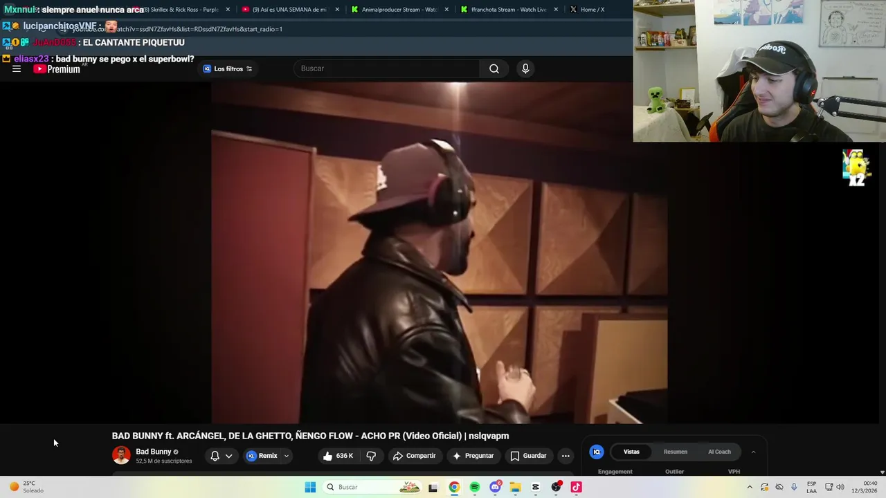This screenshot has height=498, width=886.
Task: Click the Compartir share button
Action: click(415, 456)
